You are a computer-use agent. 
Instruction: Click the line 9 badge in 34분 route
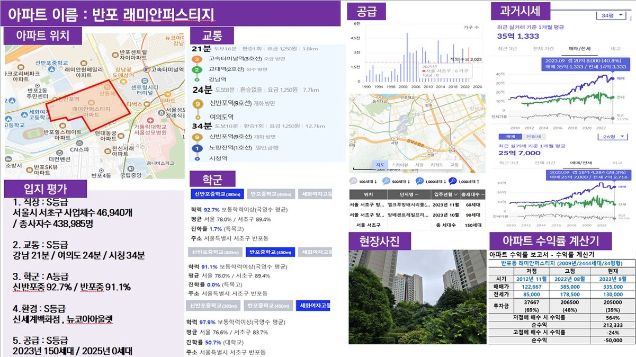[197, 138]
